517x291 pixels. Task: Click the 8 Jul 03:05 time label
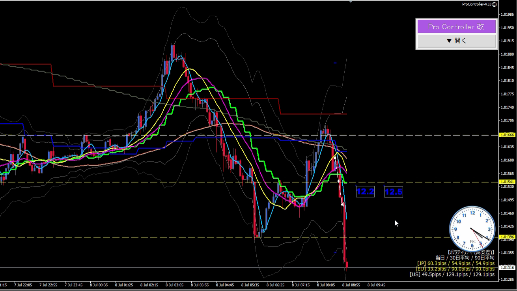tap(175, 285)
